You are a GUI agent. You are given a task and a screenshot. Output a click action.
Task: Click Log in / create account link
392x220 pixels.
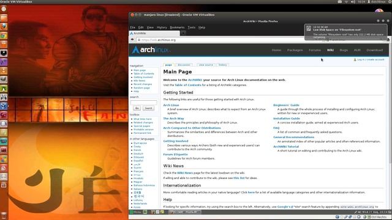371,60
